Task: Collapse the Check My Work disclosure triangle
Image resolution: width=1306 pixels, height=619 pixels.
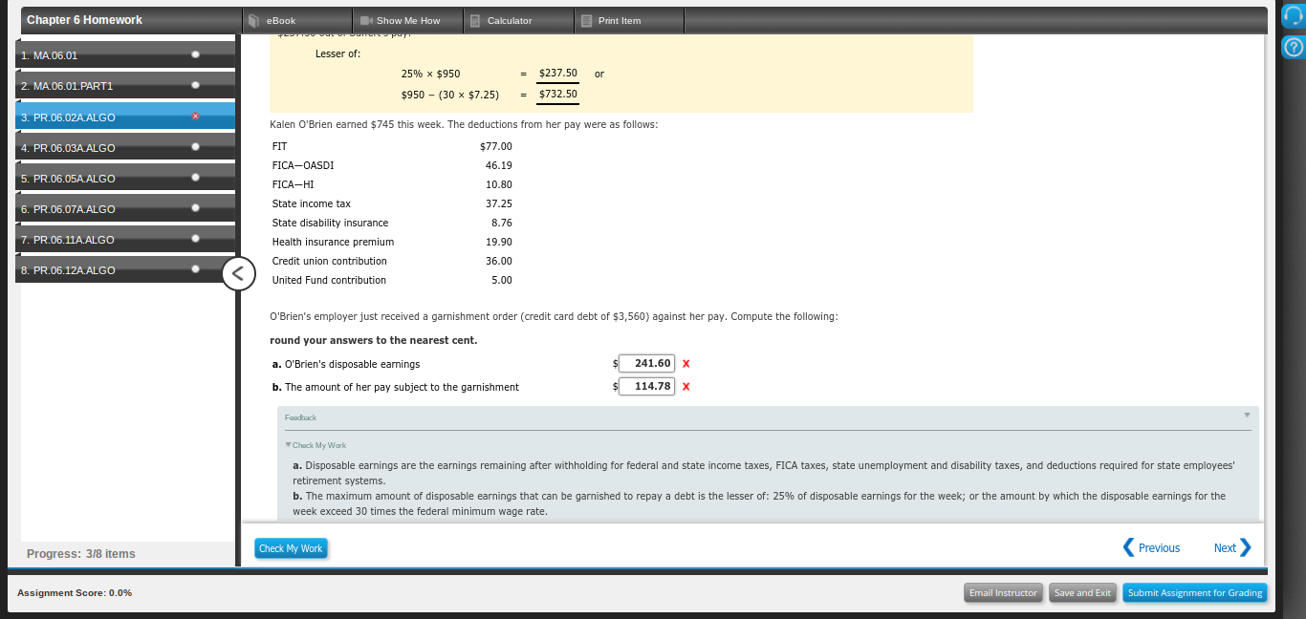Action: tap(288, 444)
